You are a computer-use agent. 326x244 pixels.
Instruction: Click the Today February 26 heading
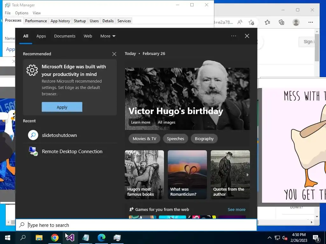(145, 53)
